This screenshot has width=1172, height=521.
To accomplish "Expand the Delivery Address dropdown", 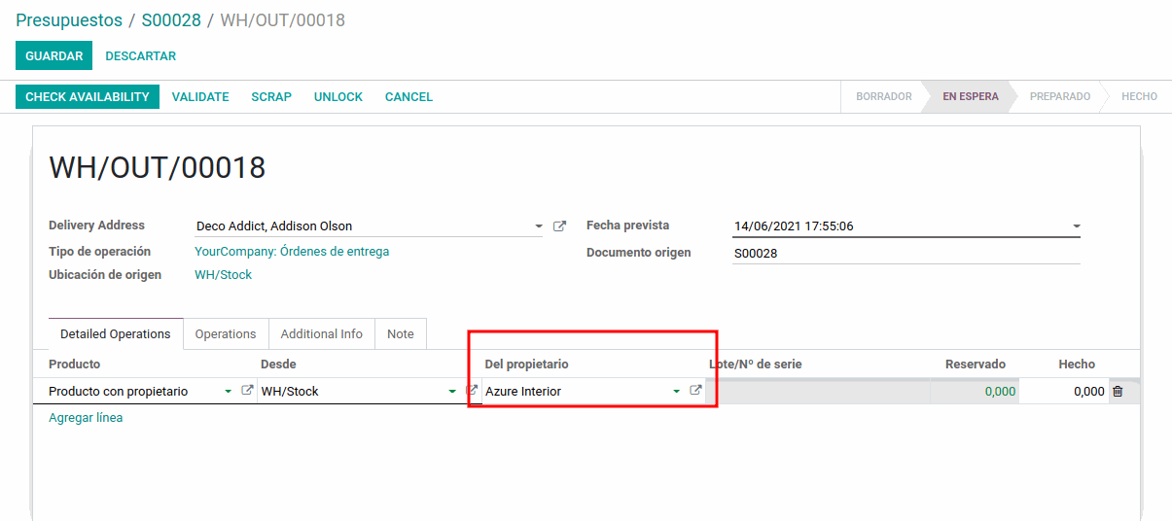I will coord(539,226).
